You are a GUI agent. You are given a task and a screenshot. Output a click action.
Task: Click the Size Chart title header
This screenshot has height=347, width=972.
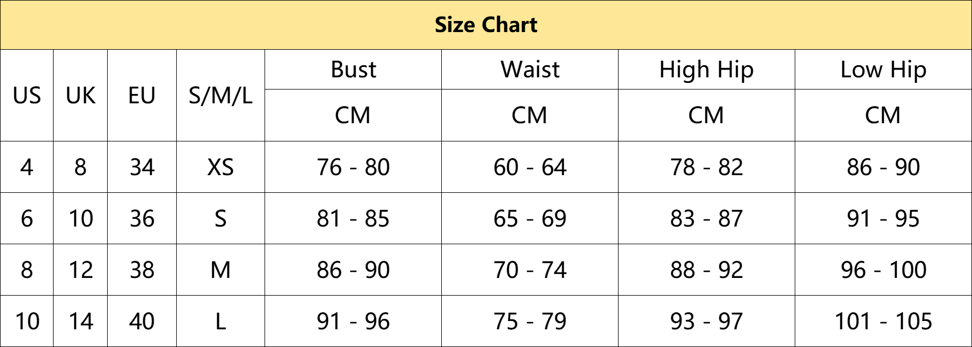tap(486, 25)
